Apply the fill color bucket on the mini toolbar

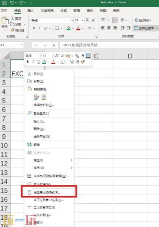(44, 62)
